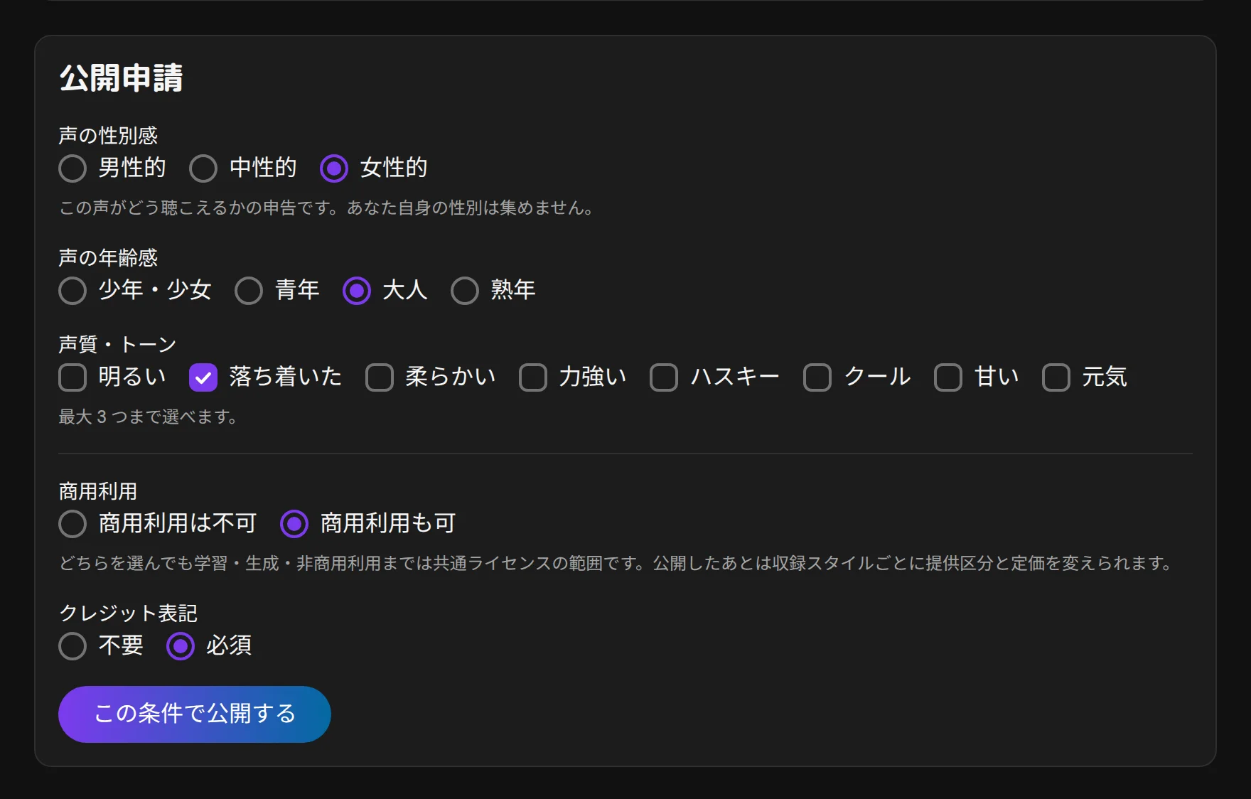This screenshot has width=1251, height=799.
Task: Select the 男性的 radio option
Action: click(x=73, y=168)
